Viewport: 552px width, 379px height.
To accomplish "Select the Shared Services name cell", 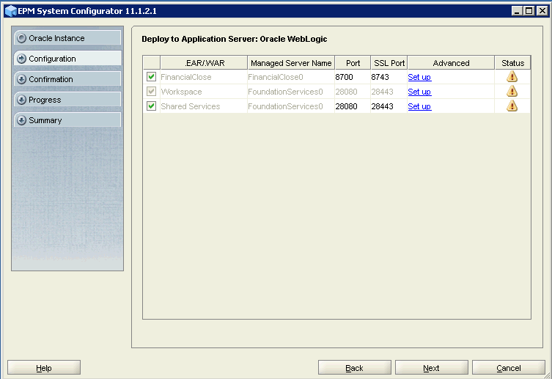I will [x=204, y=106].
